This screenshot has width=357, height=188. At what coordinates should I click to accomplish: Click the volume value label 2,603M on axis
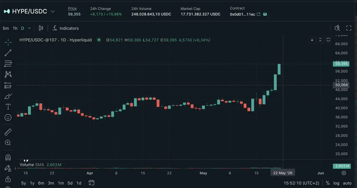[x=341, y=166]
